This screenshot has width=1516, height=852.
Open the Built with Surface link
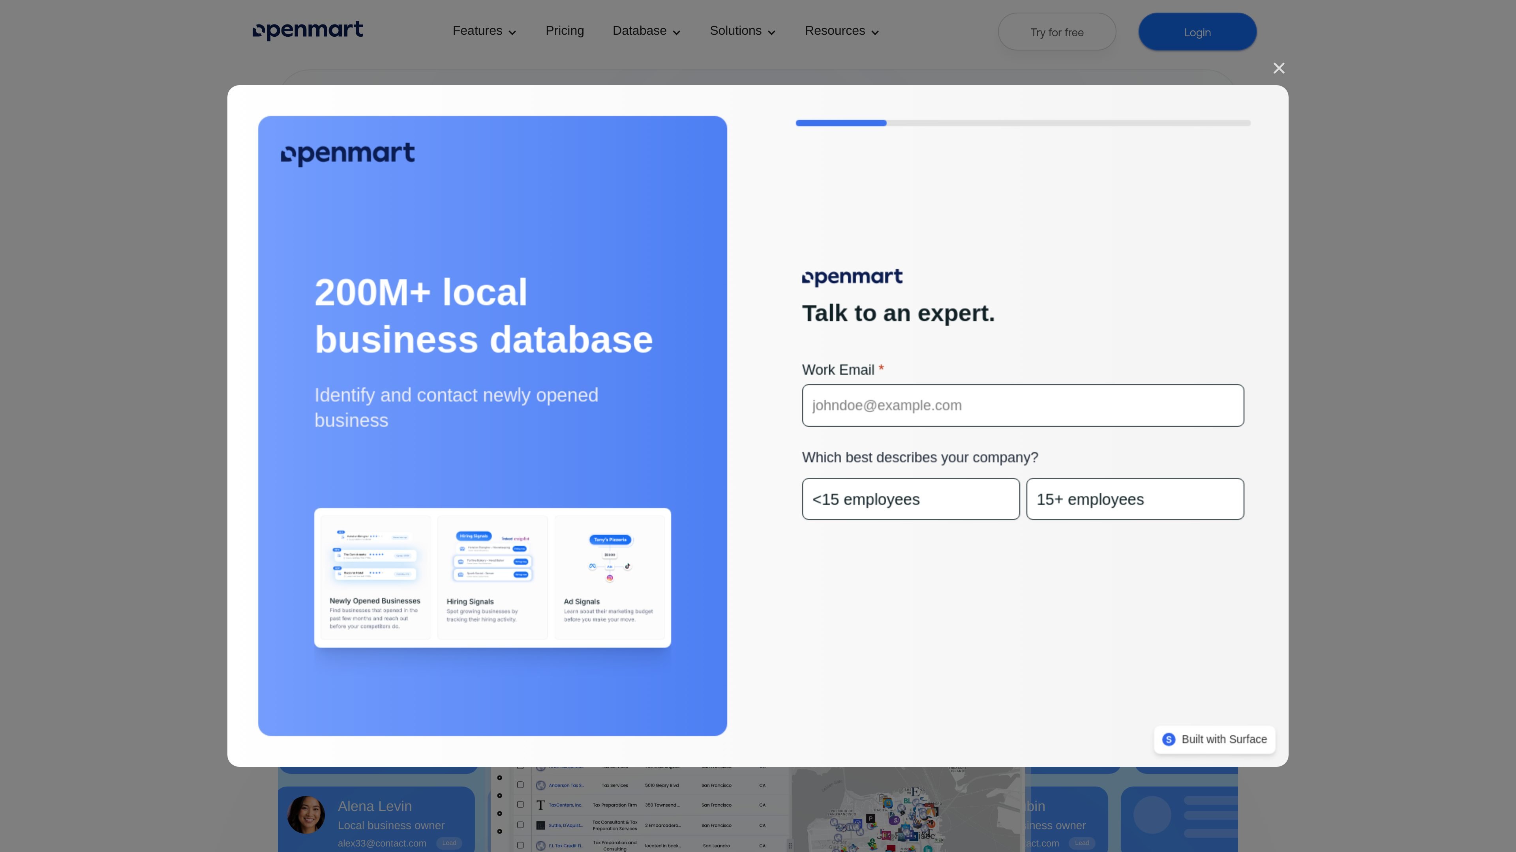tap(1215, 739)
